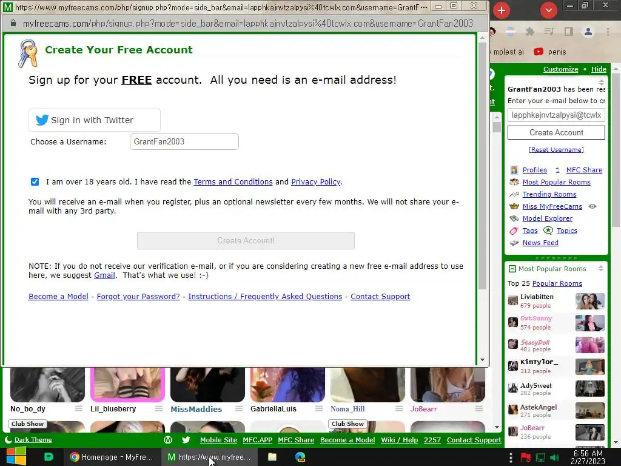The height and width of the screenshot is (466, 621).
Task: Click the MFC logo icon in bottom green bar
Action: 168,440
